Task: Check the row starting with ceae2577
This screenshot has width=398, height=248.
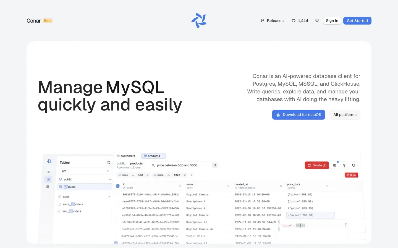Action: coord(117,201)
